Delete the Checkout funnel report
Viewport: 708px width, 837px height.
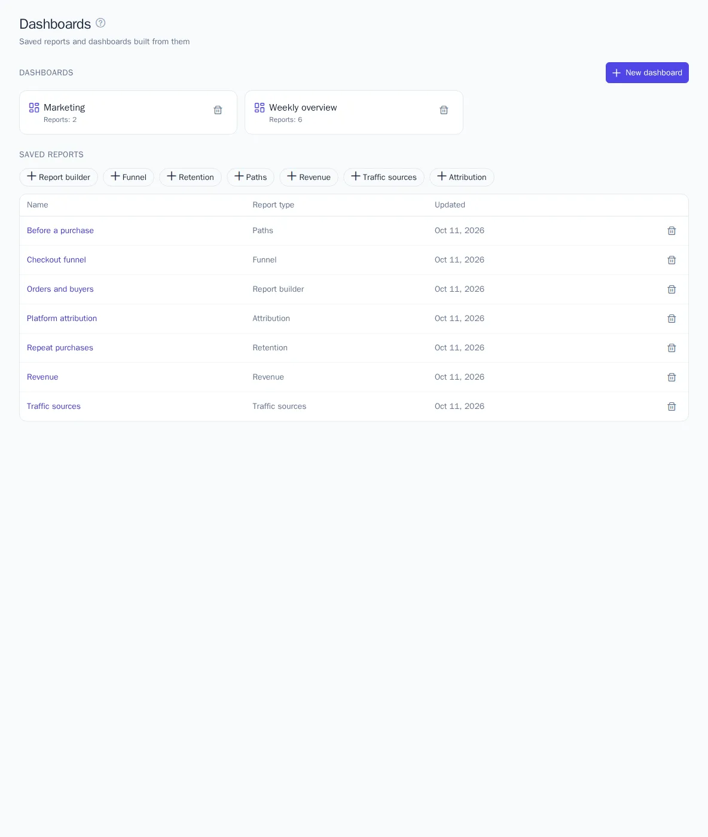coord(672,260)
